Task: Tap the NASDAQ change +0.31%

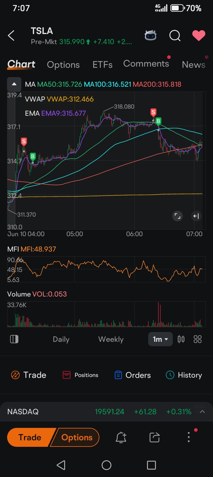Action: [x=179, y=412]
